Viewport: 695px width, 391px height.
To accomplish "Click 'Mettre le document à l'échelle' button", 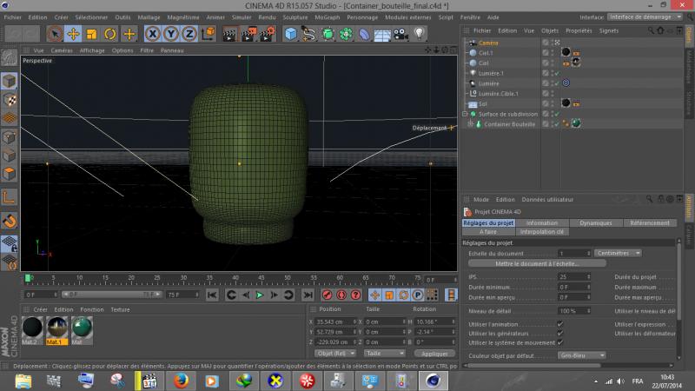I will coord(537,263).
